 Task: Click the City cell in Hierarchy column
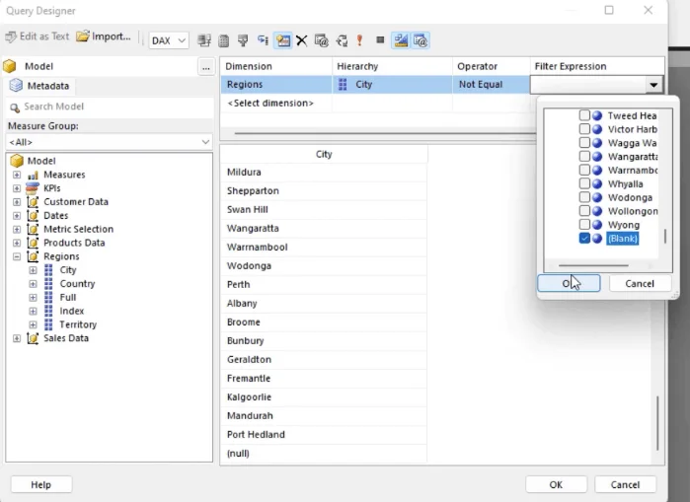coord(392,85)
